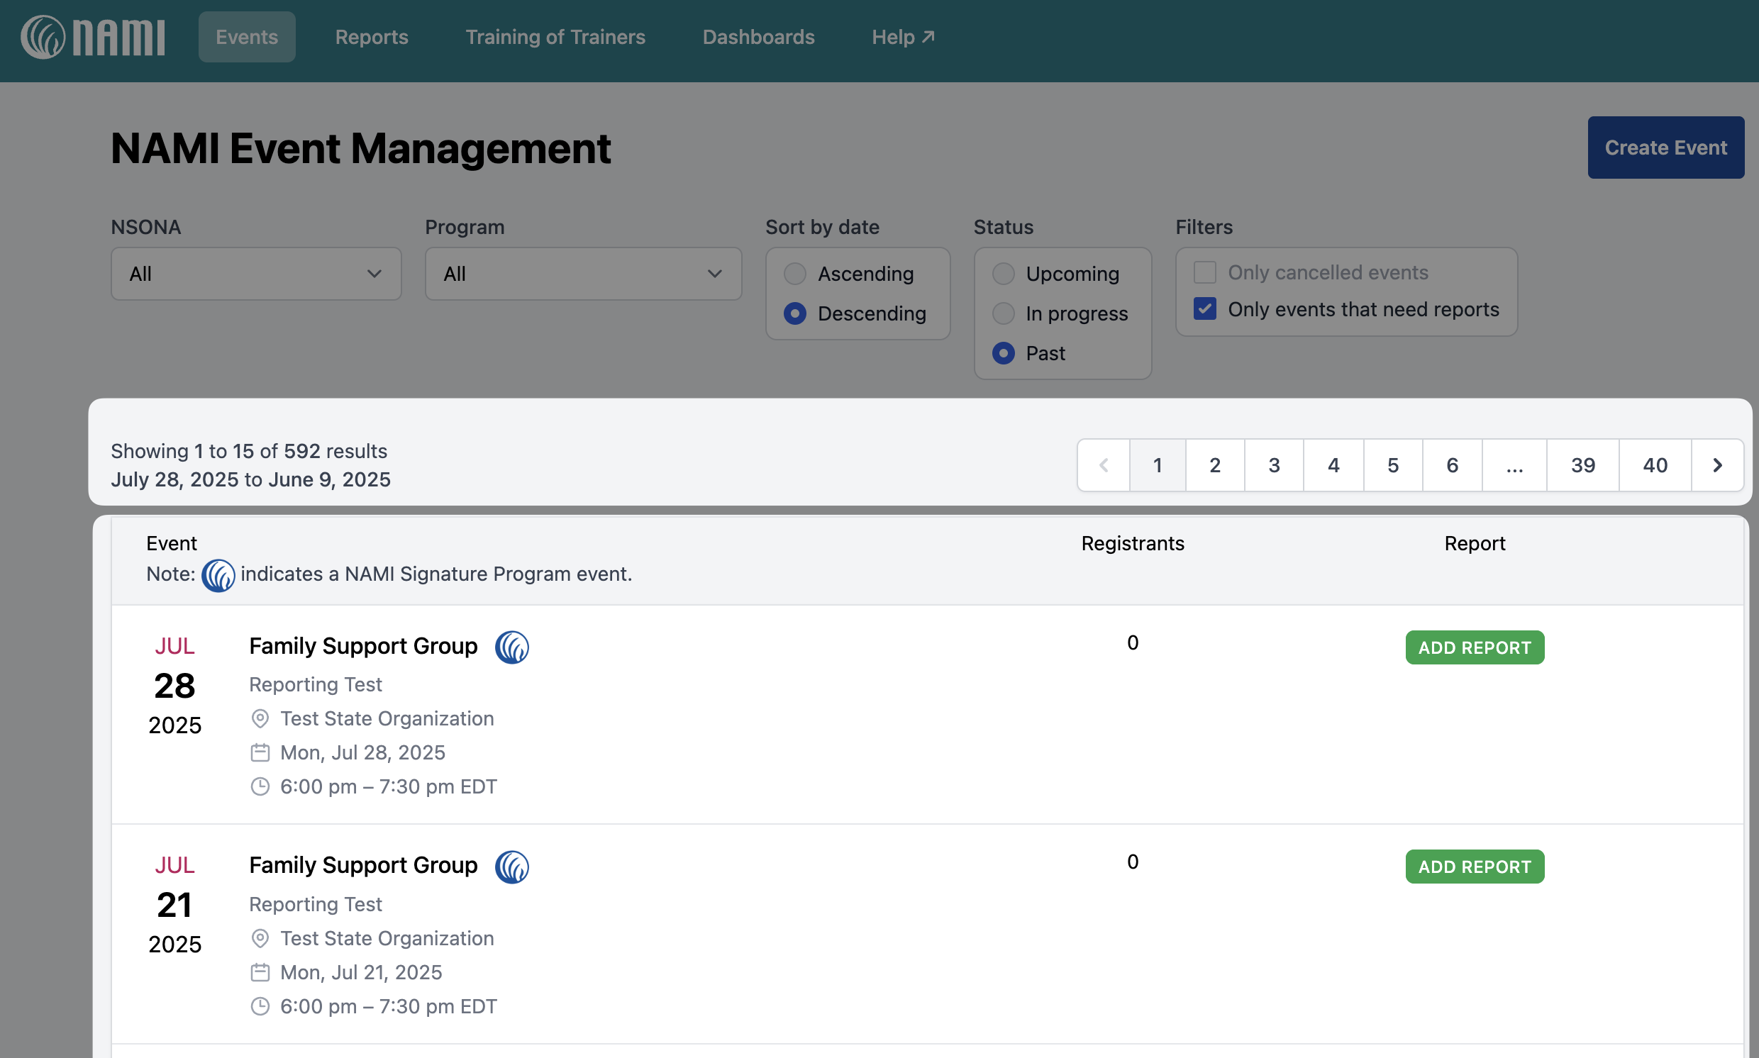Open the Reports tab

(x=372, y=37)
